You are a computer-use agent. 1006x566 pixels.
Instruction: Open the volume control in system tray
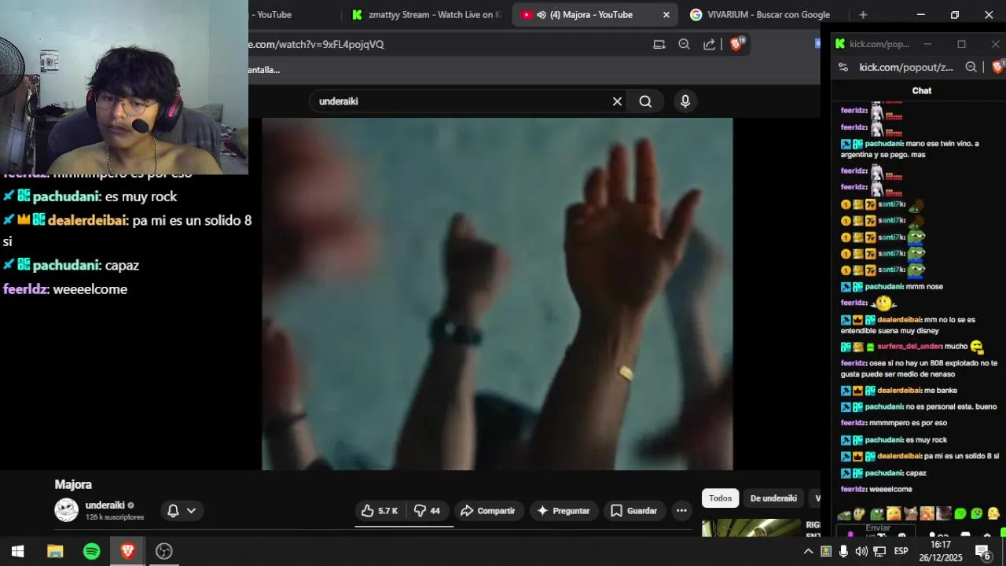(861, 552)
